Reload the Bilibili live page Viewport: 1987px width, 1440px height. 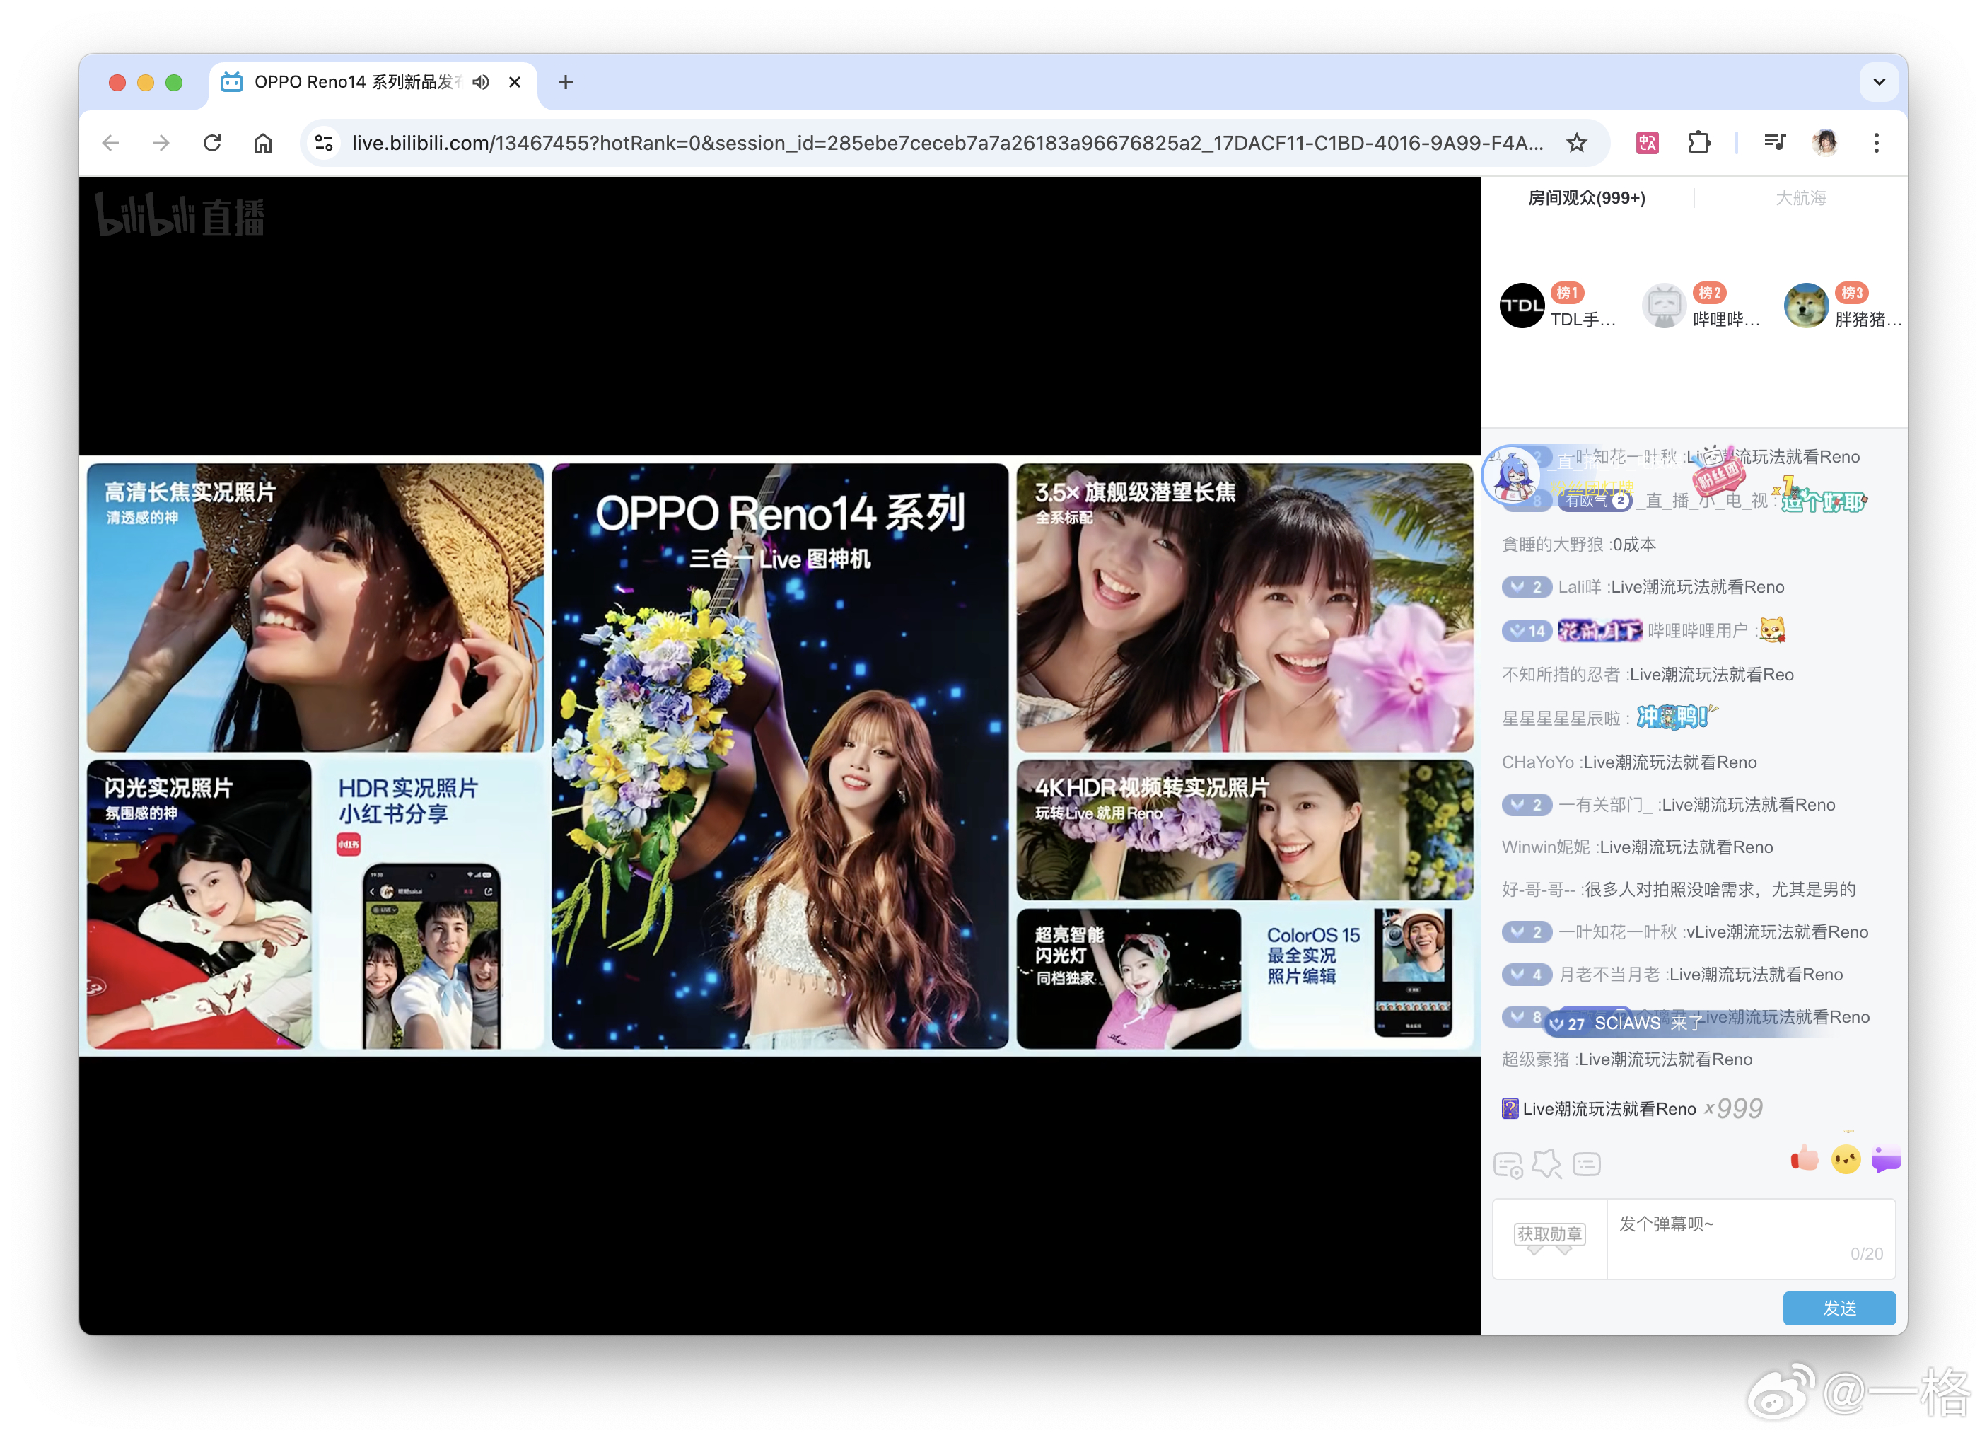pos(212,143)
